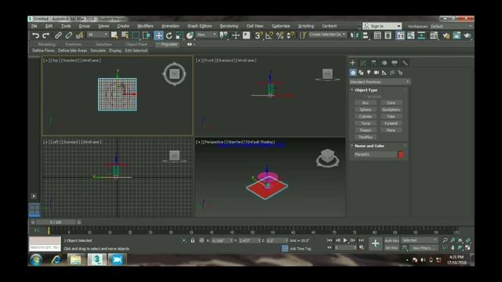Open the Rendering menu
The image size is (502, 282).
click(x=229, y=26)
